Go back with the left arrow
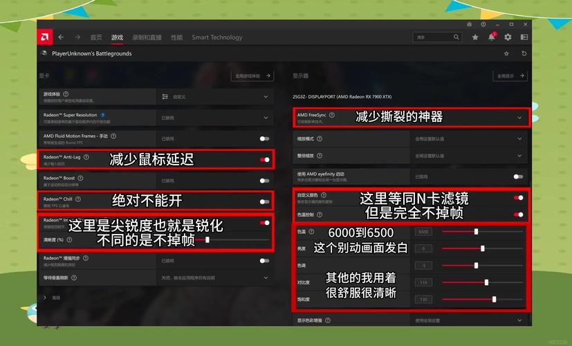The height and width of the screenshot is (346, 572). click(x=62, y=37)
